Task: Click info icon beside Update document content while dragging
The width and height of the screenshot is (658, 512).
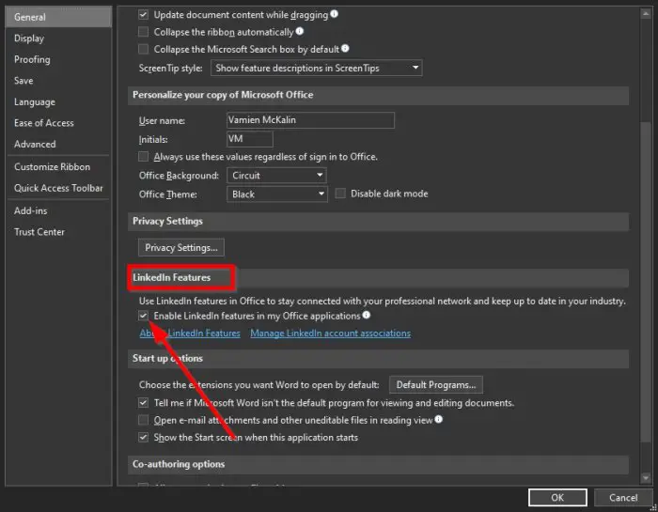Action: [x=334, y=14]
